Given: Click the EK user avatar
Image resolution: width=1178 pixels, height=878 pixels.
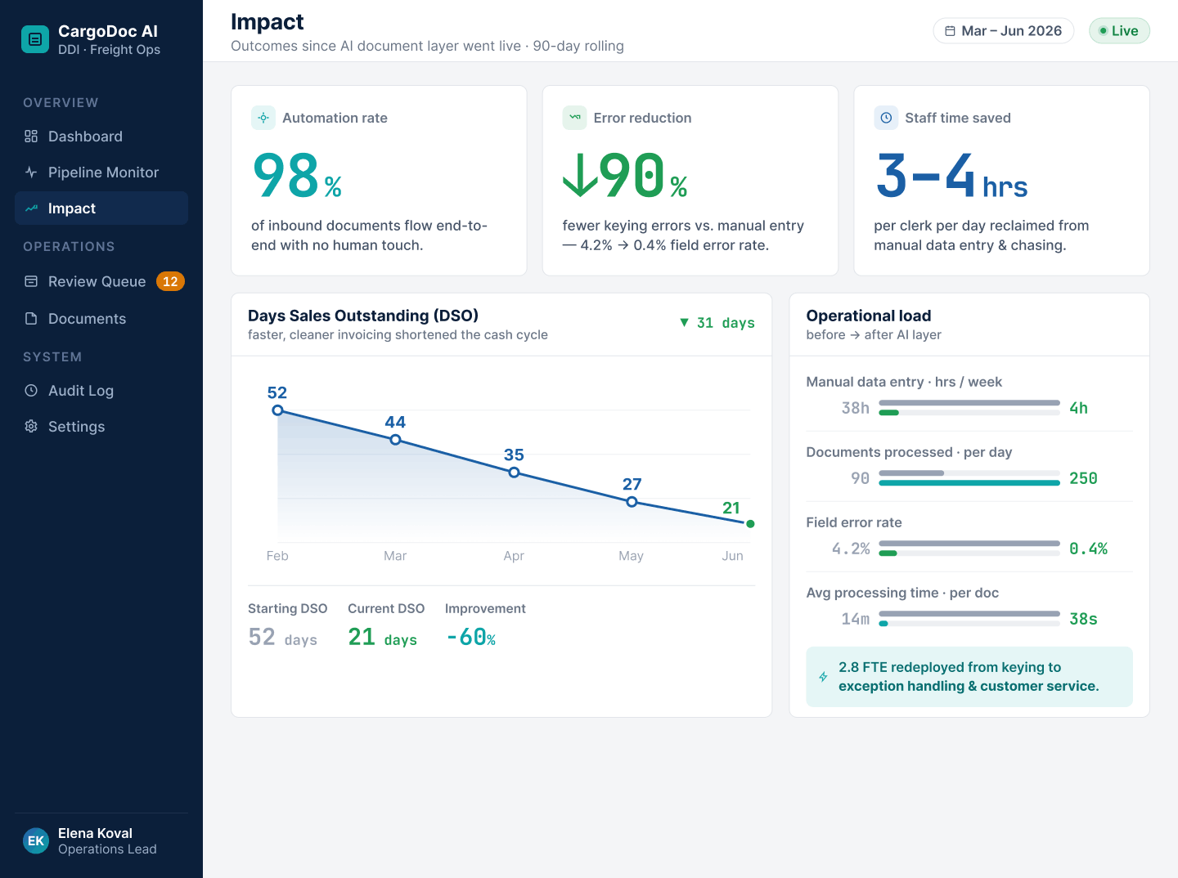Looking at the screenshot, I should click(x=36, y=840).
